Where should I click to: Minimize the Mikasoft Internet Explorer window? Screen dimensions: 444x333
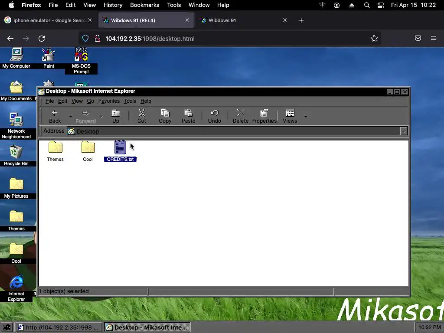[390, 92]
